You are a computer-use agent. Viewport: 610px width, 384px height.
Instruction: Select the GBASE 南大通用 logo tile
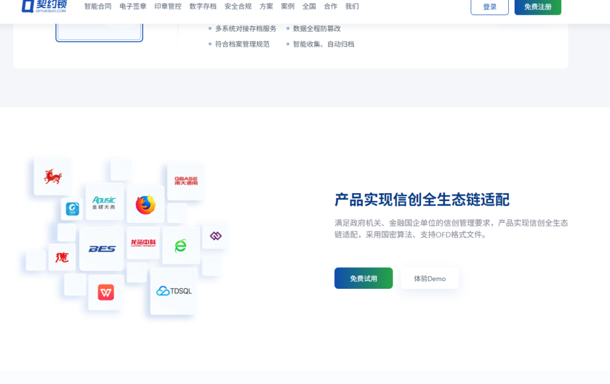pos(186,181)
